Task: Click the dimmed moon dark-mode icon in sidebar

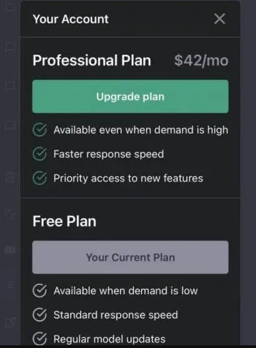Action: pos(10,213)
